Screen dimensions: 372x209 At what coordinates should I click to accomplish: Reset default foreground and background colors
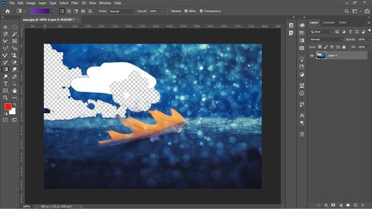click(6, 114)
